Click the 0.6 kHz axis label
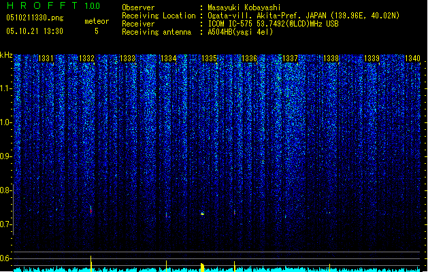 (5, 258)
